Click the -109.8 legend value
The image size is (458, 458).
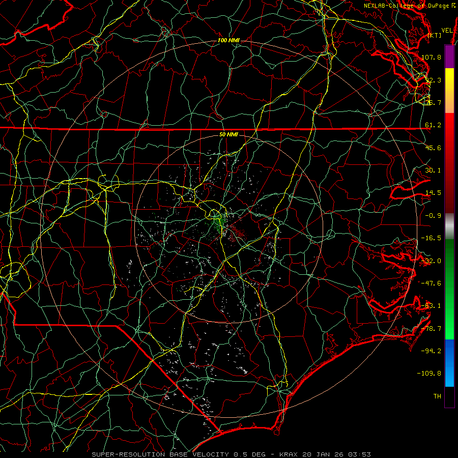430,374
